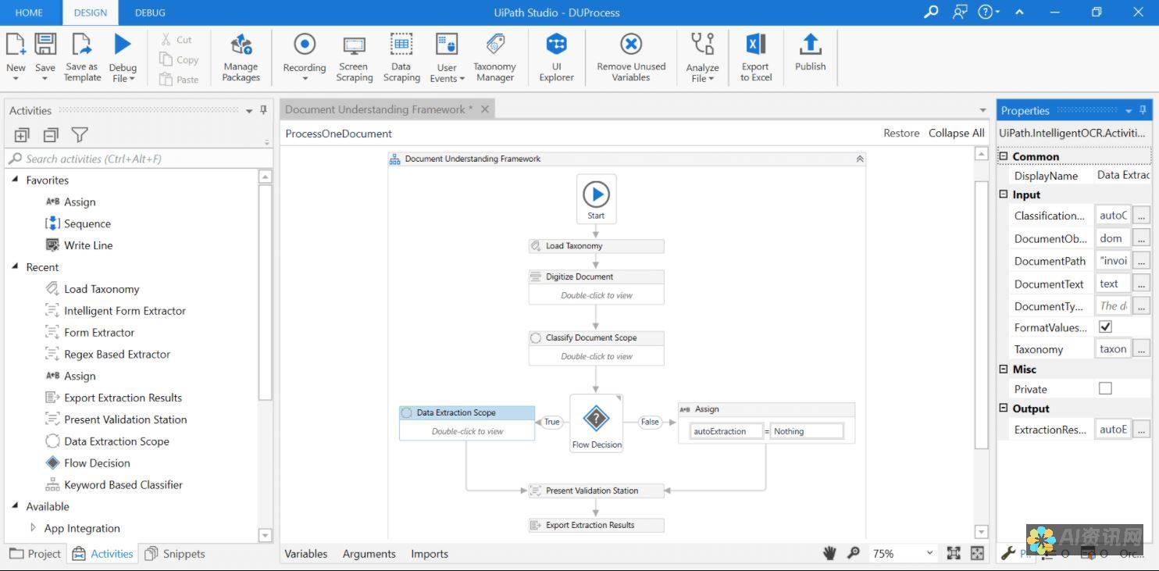Click the New file icon
Viewport: 1159px width, 571px height.
tap(16, 45)
